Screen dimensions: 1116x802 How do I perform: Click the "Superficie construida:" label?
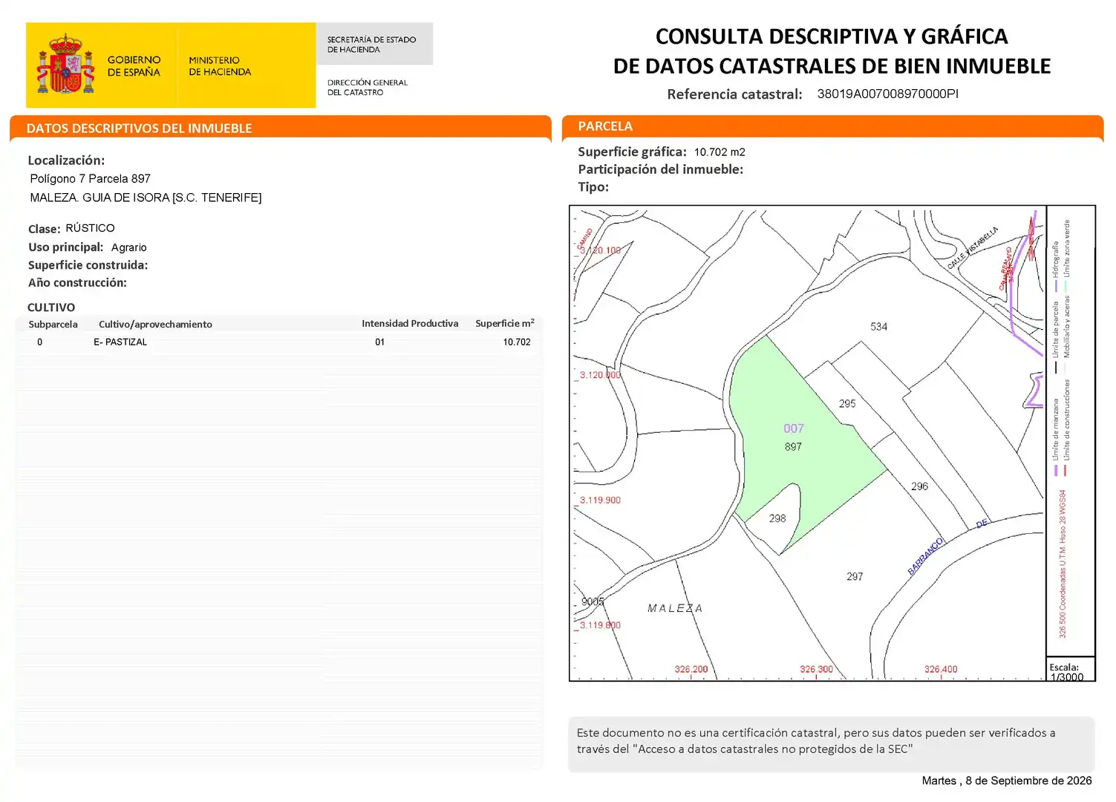(88, 265)
